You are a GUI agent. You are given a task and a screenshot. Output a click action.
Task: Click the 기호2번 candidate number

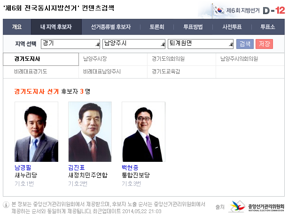click(78, 183)
